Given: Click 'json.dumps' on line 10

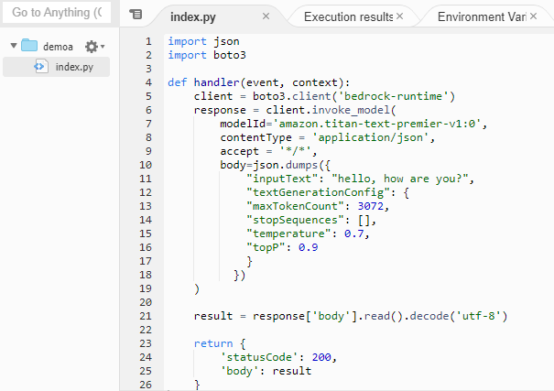Looking at the screenshot, I should (x=285, y=165).
